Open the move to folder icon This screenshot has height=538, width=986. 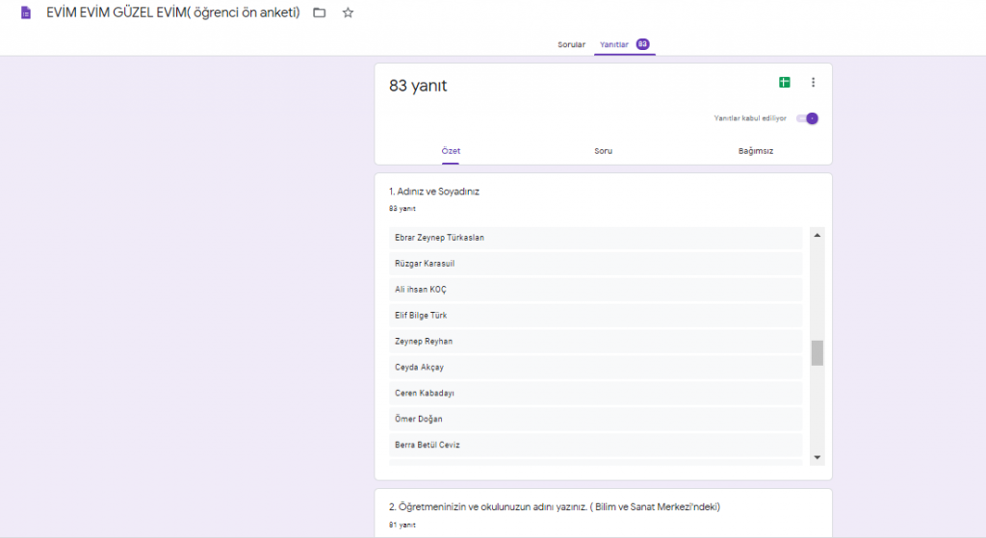pyautogui.click(x=320, y=13)
